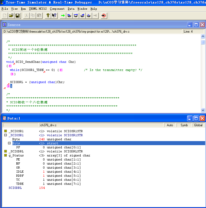This screenshot has width=206, height=208.
Task: Click the Copy toolbar icon
Action: coord(33,16)
